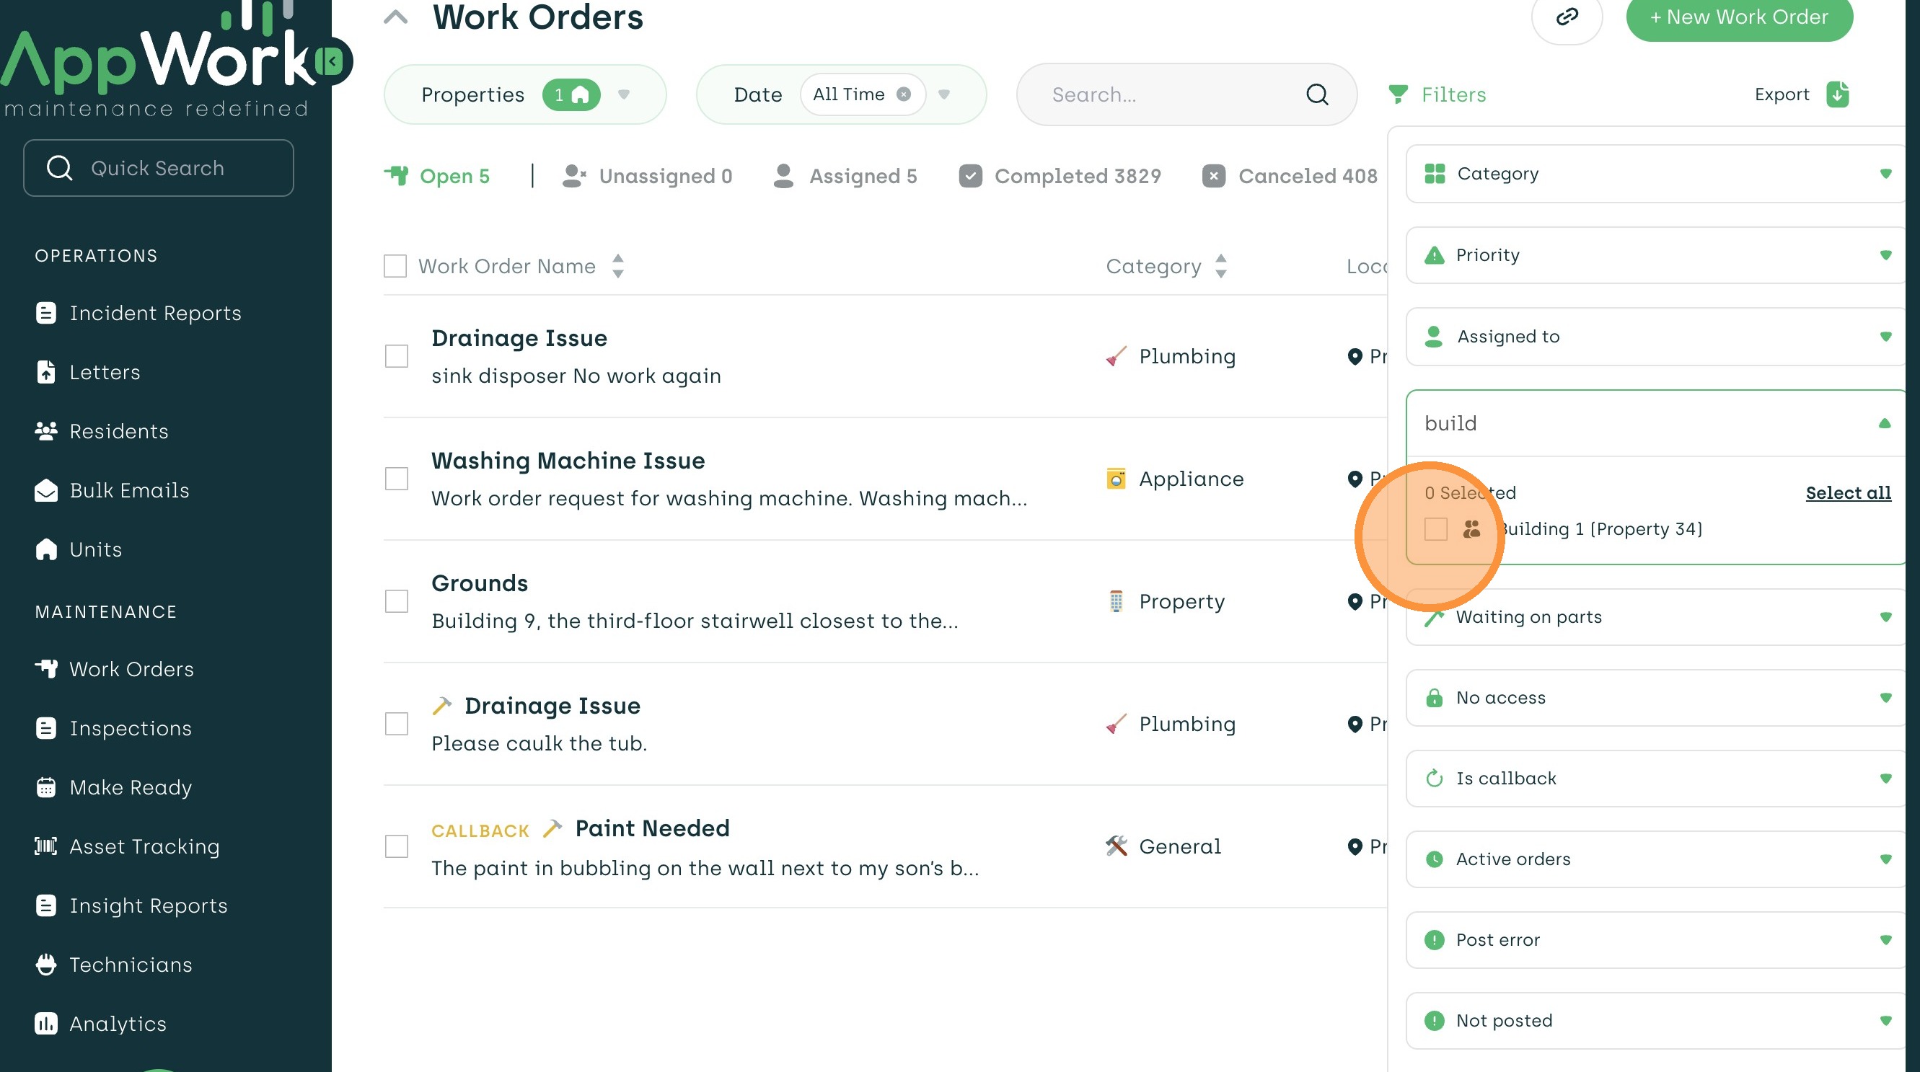Sort by the Category column arrows

(1221, 266)
